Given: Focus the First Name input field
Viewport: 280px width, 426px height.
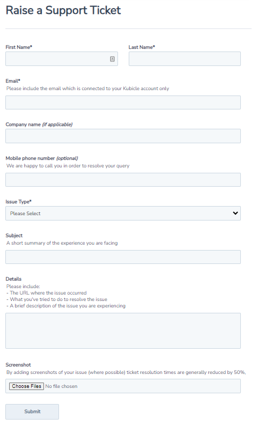Looking at the screenshot, I should (x=62, y=58).
